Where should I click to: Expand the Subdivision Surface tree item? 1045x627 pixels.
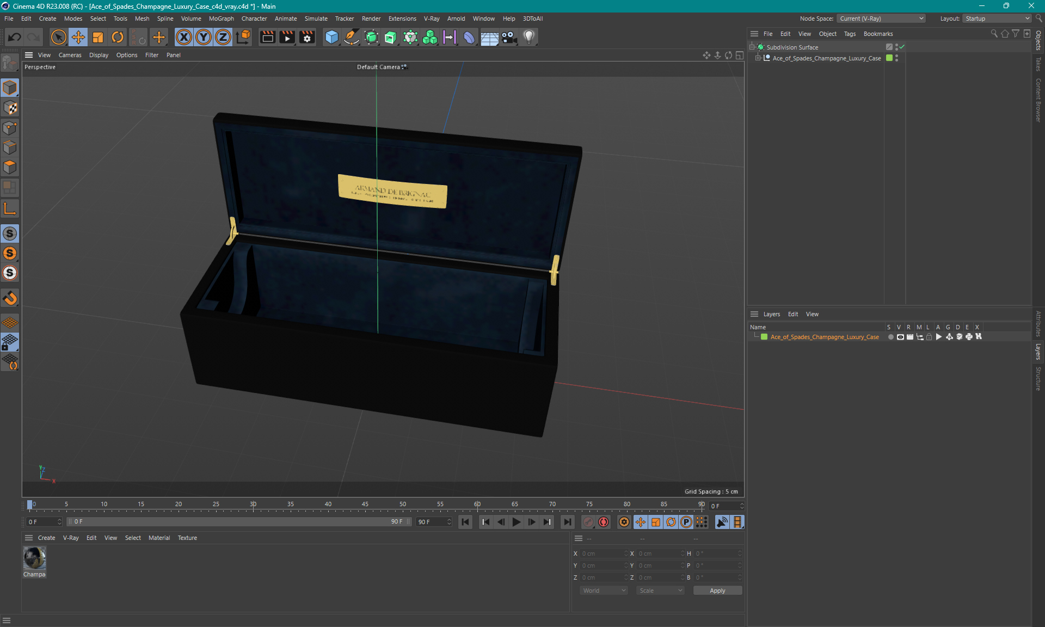coord(752,47)
